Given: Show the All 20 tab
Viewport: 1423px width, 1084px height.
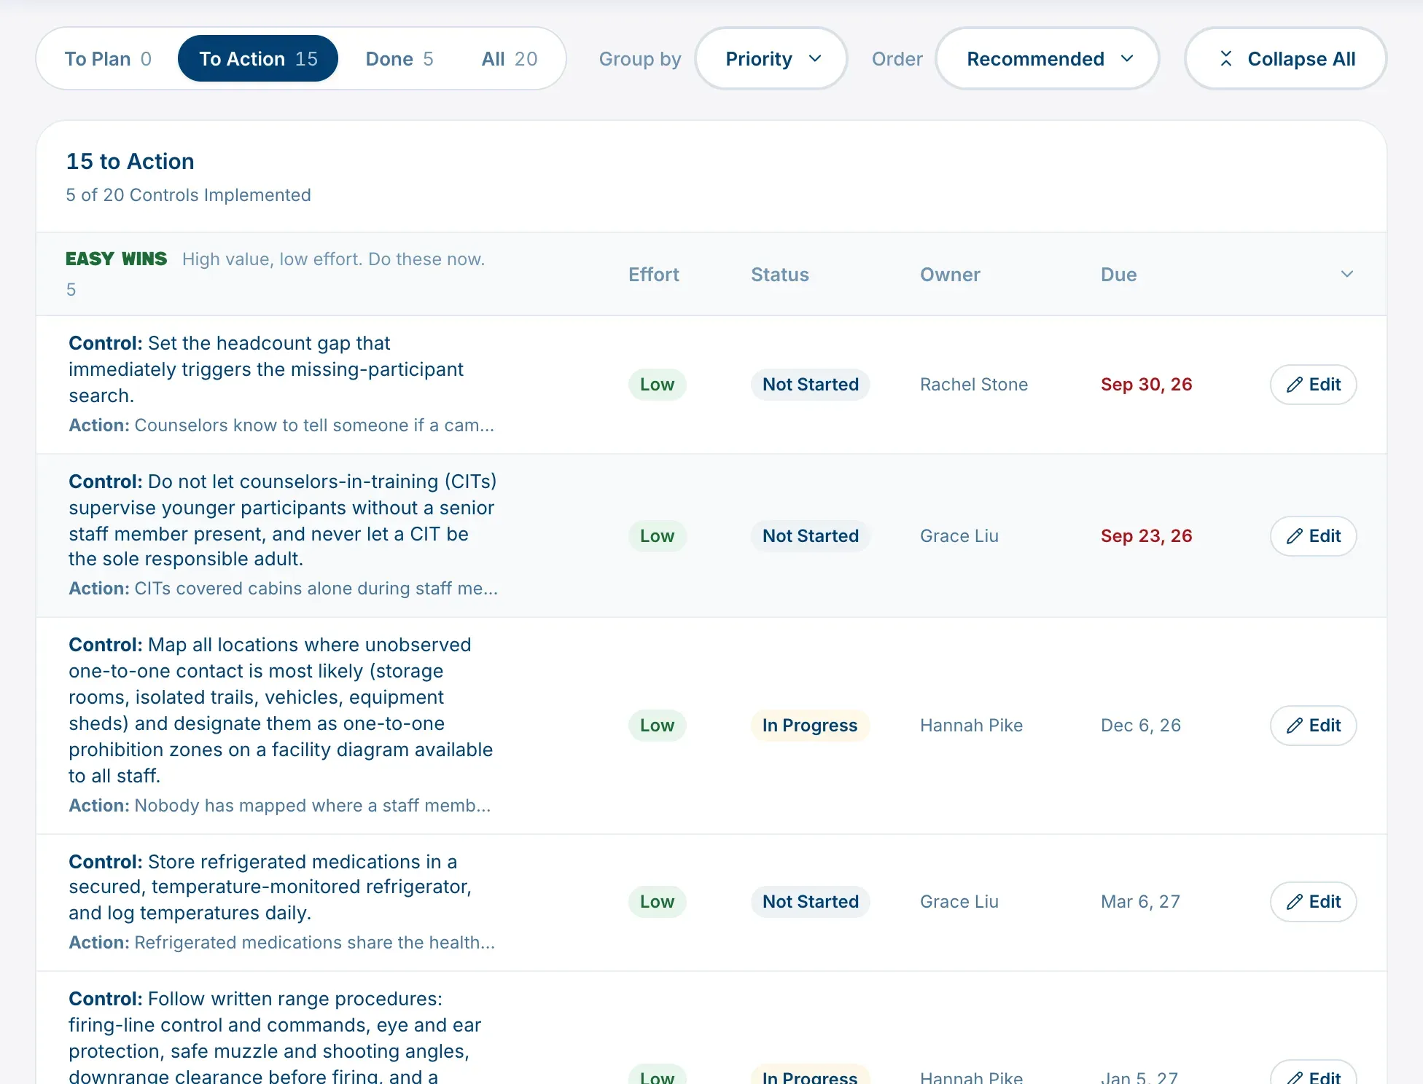Looking at the screenshot, I should click(x=509, y=59).
